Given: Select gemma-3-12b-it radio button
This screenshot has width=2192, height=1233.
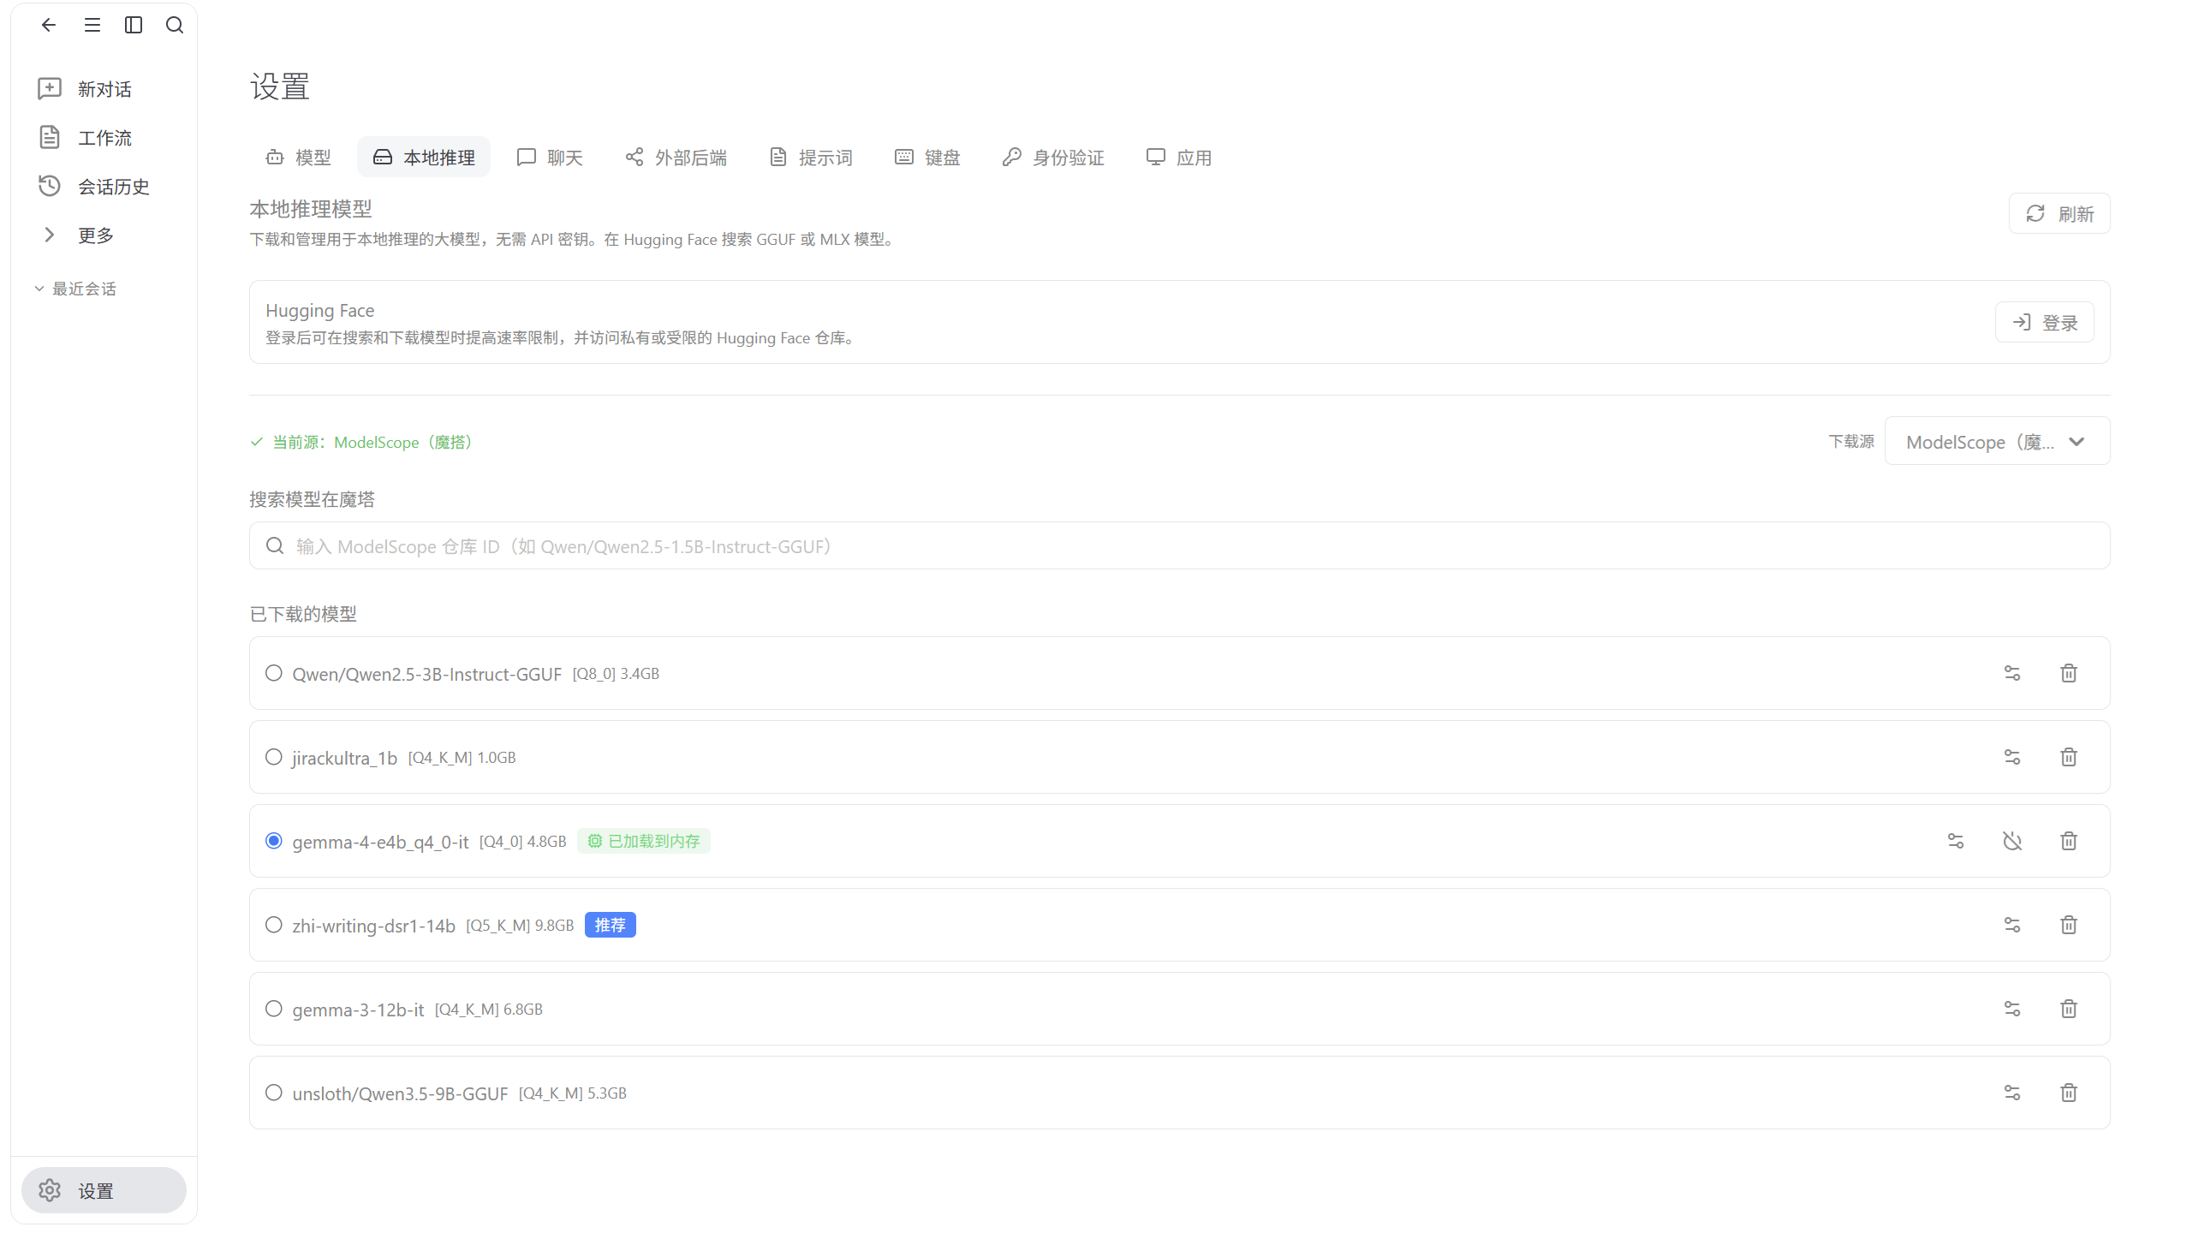Looking at the screenshot, I should pos(274,1009).
